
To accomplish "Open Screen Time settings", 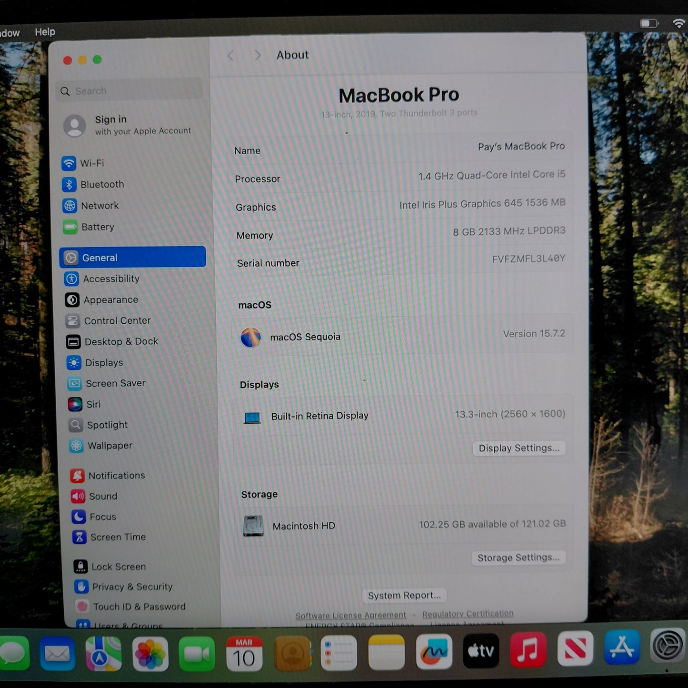I will tap(118, 537).
